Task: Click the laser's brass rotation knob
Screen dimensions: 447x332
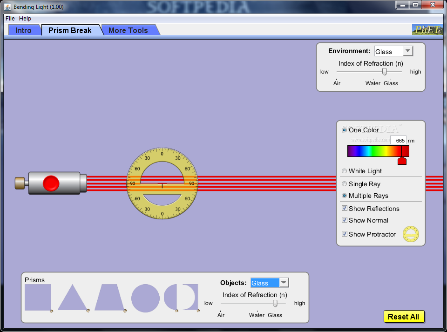Action: [20, 183]
